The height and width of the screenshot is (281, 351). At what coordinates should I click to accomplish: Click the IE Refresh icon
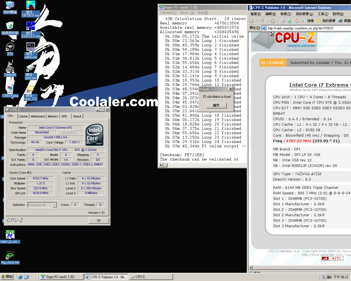click(290, 21)
